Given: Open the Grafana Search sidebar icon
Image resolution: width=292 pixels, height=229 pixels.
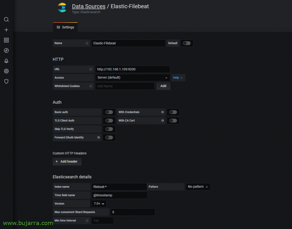Looking at the screenshot, I should tap(6, 19).
